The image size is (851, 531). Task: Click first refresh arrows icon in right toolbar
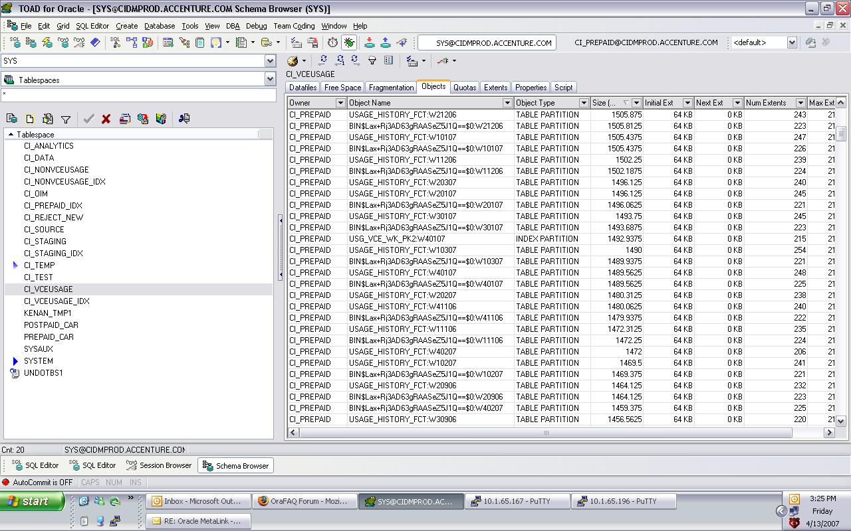pyautogui.click(x=323, y=60)
